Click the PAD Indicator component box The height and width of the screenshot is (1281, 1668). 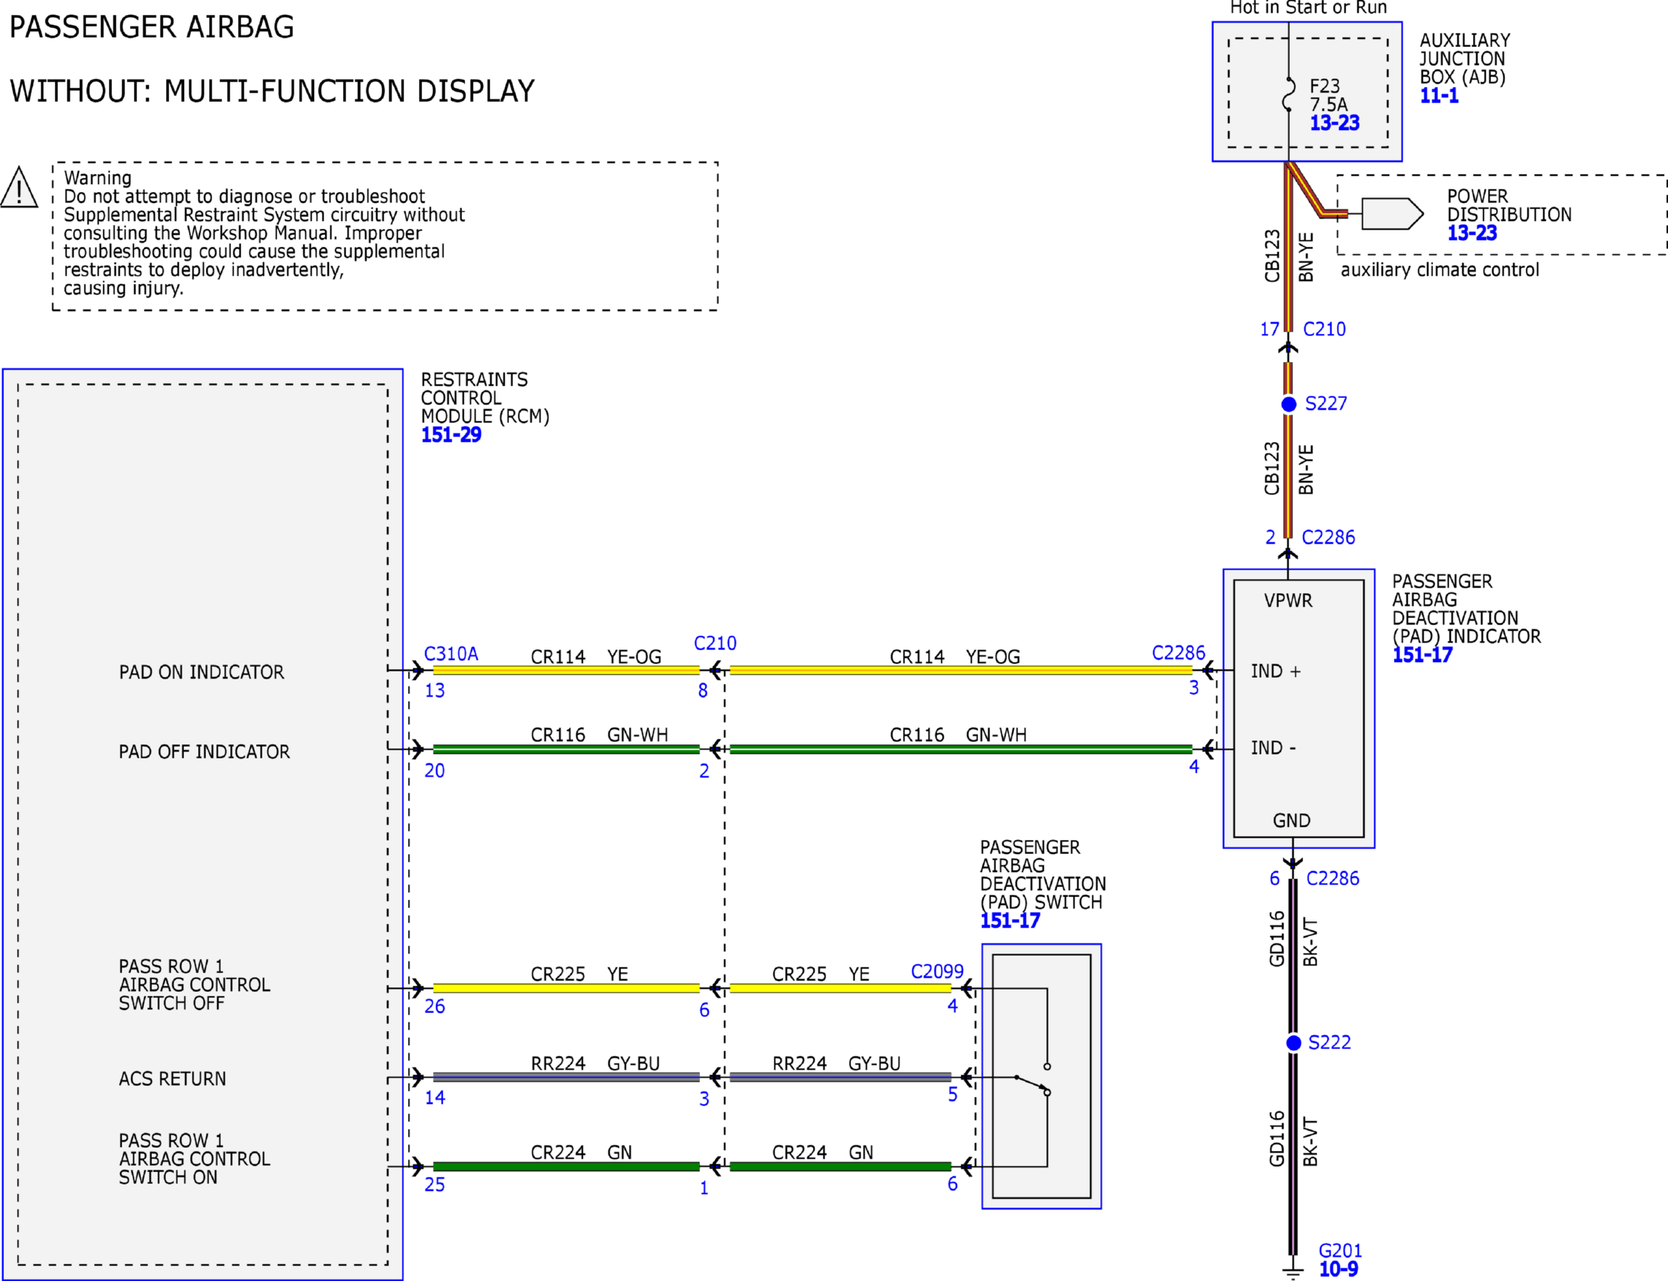(1298, 708)
